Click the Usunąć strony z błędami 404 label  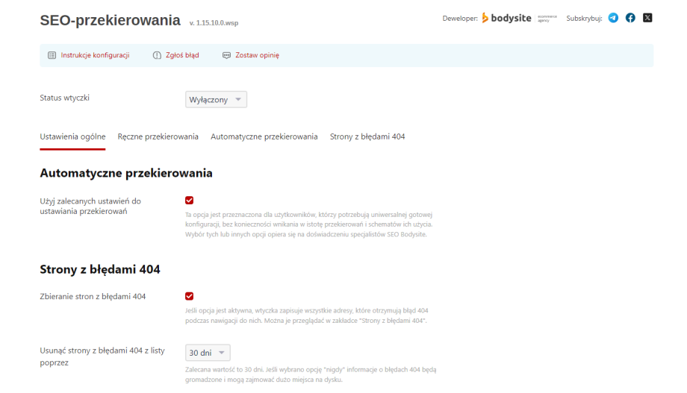(102, 356)
